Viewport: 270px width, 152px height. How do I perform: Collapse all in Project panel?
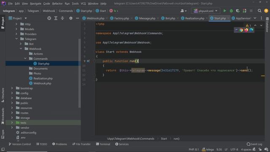(62, 18)
